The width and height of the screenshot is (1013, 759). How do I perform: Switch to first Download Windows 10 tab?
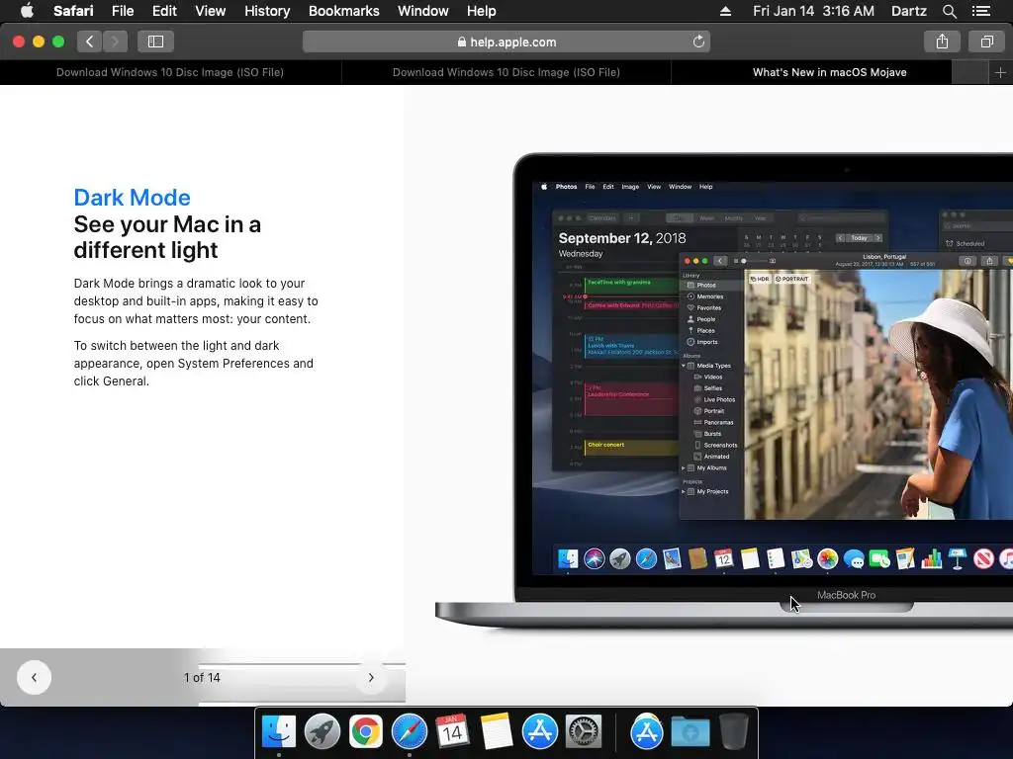(170, 72)
